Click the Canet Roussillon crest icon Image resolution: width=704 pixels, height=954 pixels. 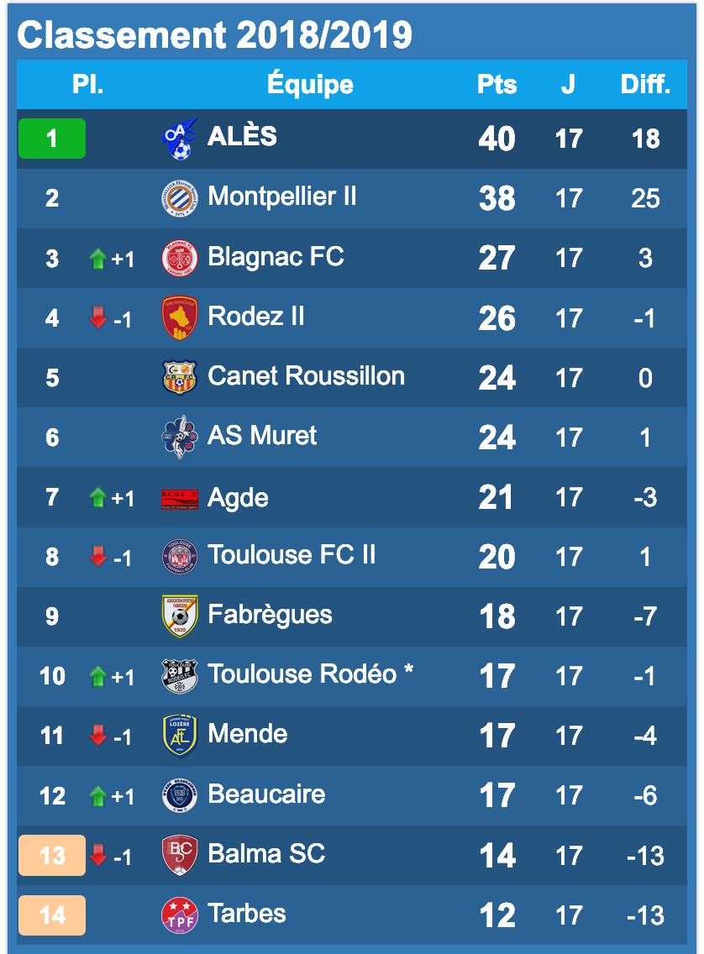(179, 378)
